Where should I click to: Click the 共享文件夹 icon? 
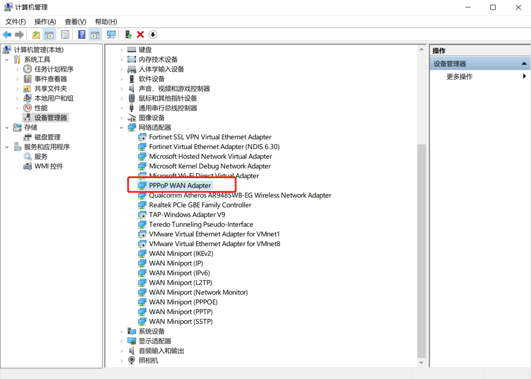point(28,88)
